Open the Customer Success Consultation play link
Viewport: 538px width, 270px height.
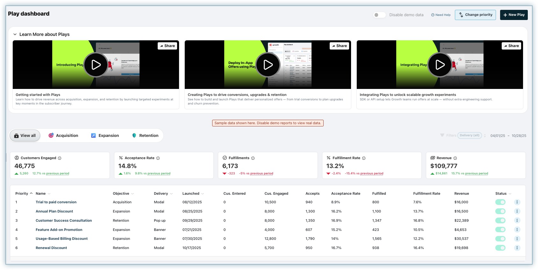(64, 220)
